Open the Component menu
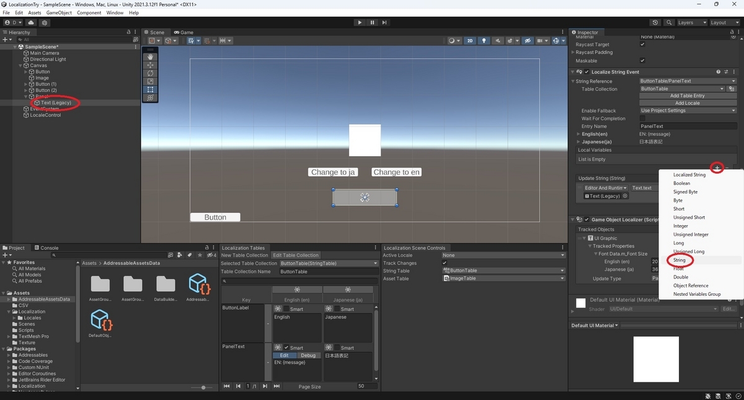 89,12
